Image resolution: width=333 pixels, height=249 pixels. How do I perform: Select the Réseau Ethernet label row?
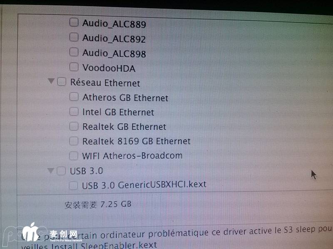tap(105, 83)
